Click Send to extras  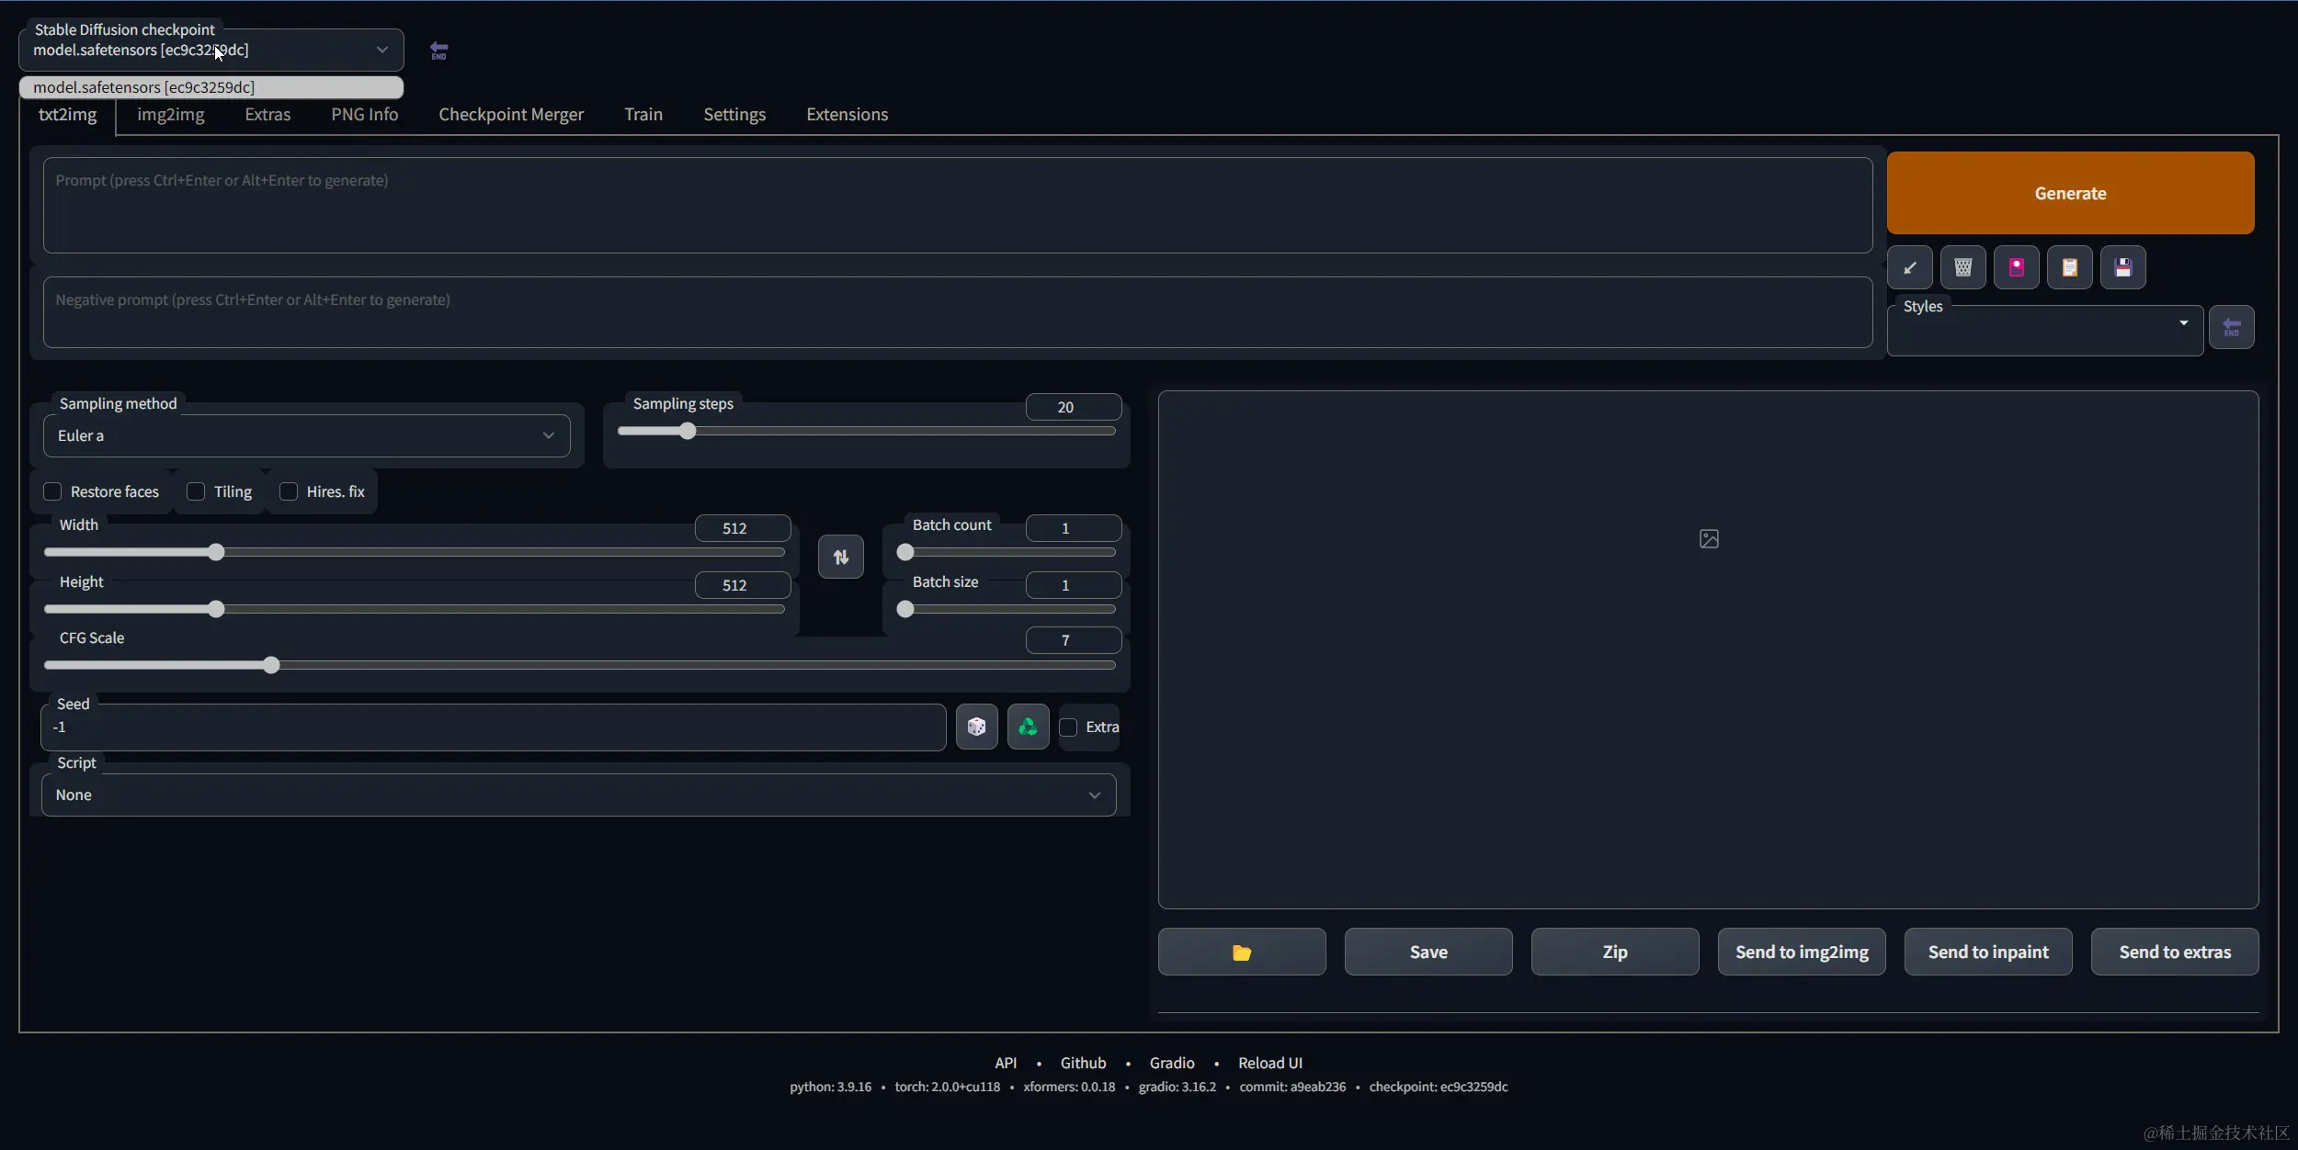click(x=2175, y=952)
